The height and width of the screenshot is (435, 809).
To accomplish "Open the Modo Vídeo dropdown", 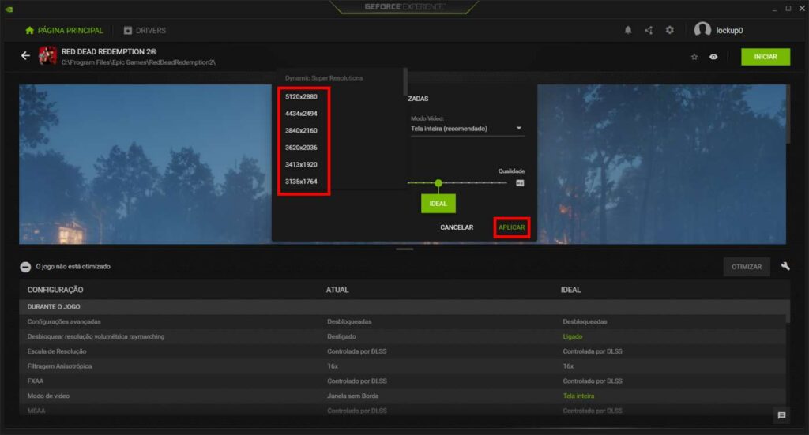I will (x=467, y=129).
